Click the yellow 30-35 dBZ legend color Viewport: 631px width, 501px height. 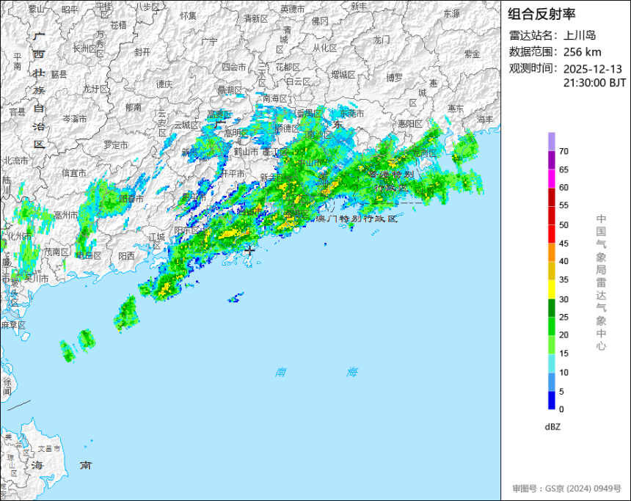click(x=551, y=289)
